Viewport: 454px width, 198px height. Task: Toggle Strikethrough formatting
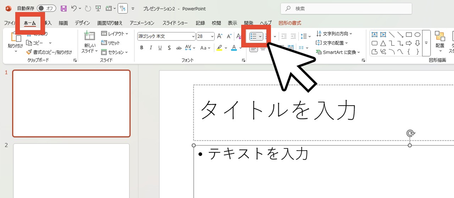coord(178,48)
